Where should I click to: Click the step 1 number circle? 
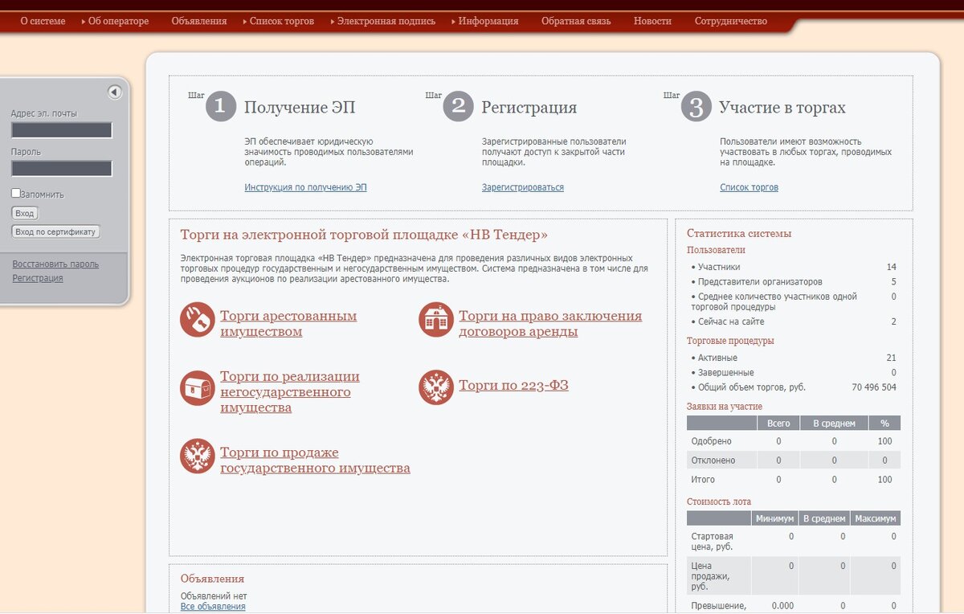point(221,106)
